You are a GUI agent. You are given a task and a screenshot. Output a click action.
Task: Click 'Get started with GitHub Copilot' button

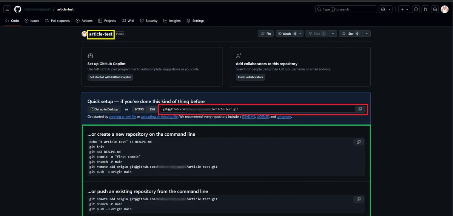110,77
